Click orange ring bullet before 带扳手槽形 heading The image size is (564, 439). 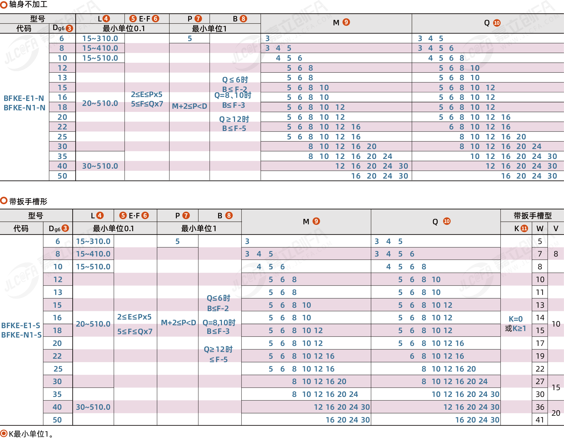click(3, 201)
